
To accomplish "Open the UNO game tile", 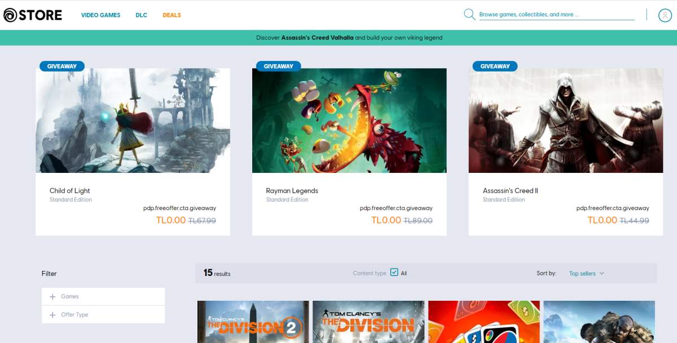I will pyautogui.click(x=484, y=322).
